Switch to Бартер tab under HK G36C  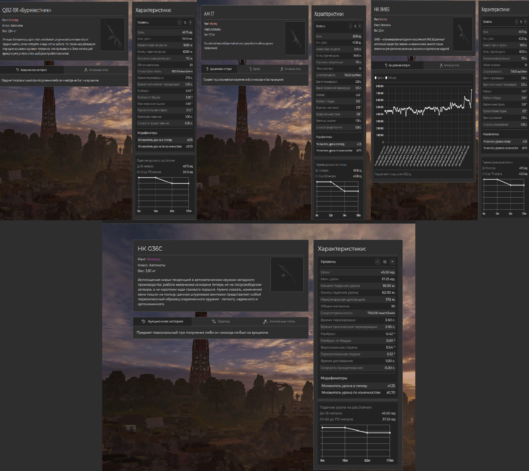(x=221, y=321)
